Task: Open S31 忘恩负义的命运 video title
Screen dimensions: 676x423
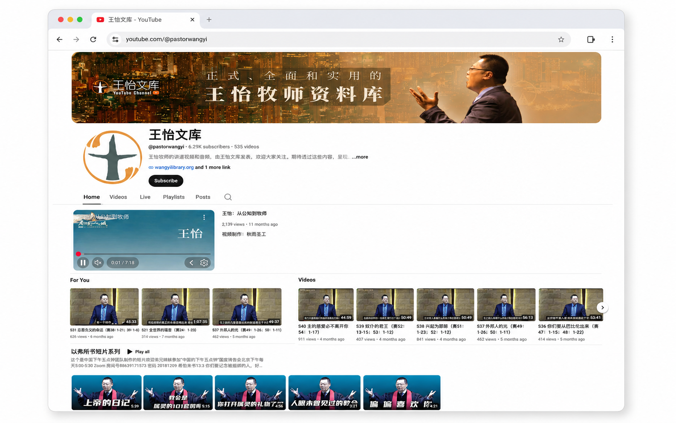Action: coord(104,330)
